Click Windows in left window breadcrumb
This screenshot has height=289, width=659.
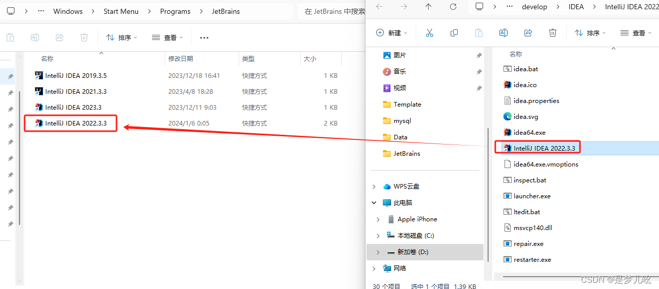point(68,11)
